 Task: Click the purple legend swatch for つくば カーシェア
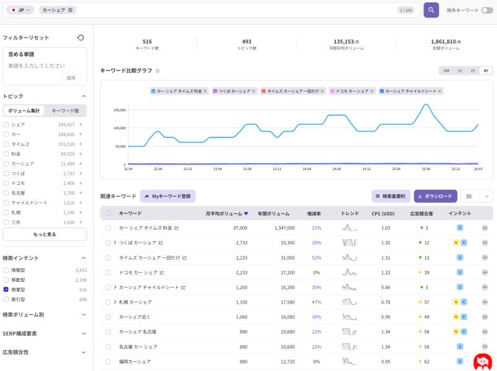[x=215, y=92]
